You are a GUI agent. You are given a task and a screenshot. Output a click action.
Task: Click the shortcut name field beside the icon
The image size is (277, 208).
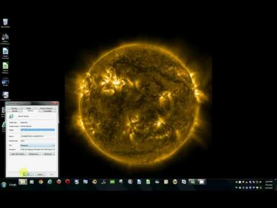(36, 116)
